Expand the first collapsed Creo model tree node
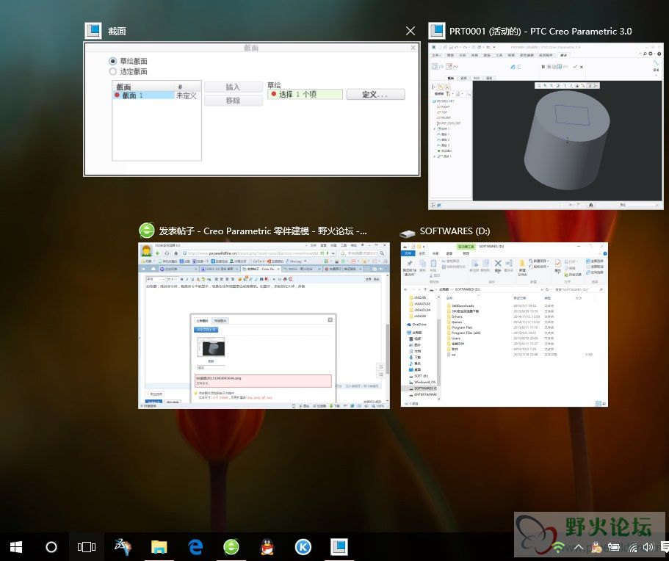The width and height of the screenshot is (669, 561). click(435, 129)
